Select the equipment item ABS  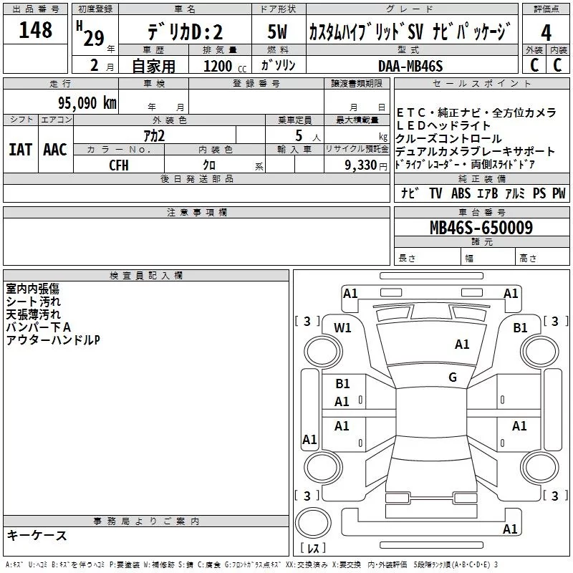[x=461, y=193]
